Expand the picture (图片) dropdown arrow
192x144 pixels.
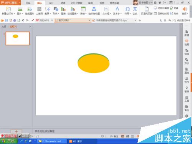click(x=23, y=13)
